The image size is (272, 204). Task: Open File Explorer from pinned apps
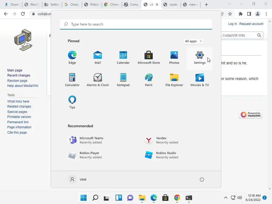(174, 80)
